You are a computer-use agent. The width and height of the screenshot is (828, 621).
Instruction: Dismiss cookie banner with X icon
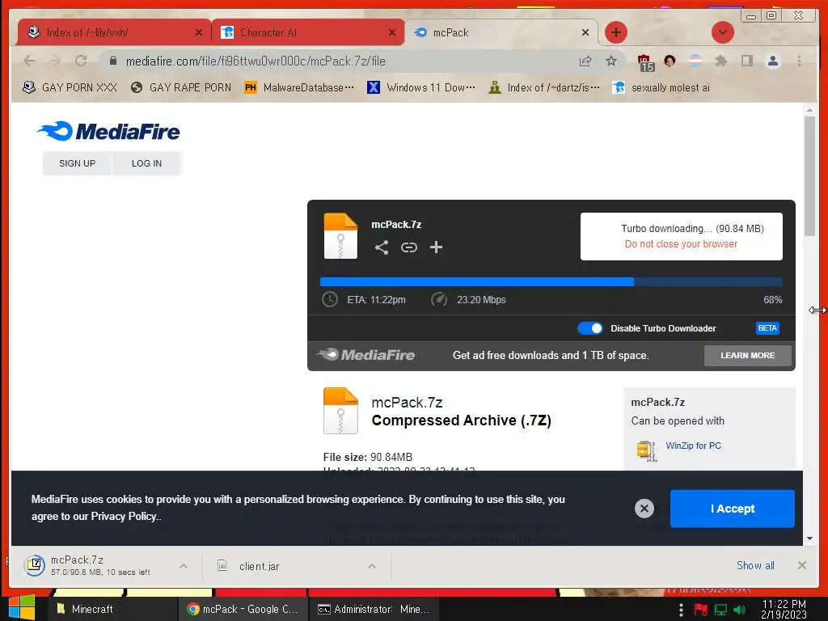644,509
